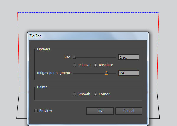The width and height of the screenshot is (177, 126).
Task: Click the Ridges per segment slider handle
Action: pyautogui.click(x=106, y=73)
